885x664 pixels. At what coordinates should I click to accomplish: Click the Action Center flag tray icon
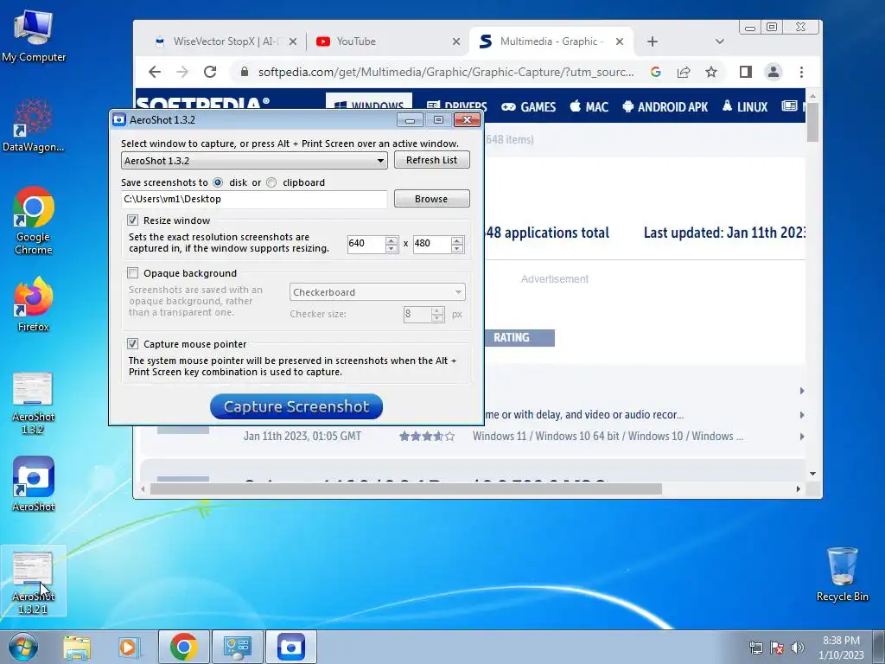[x=777, y=648]
